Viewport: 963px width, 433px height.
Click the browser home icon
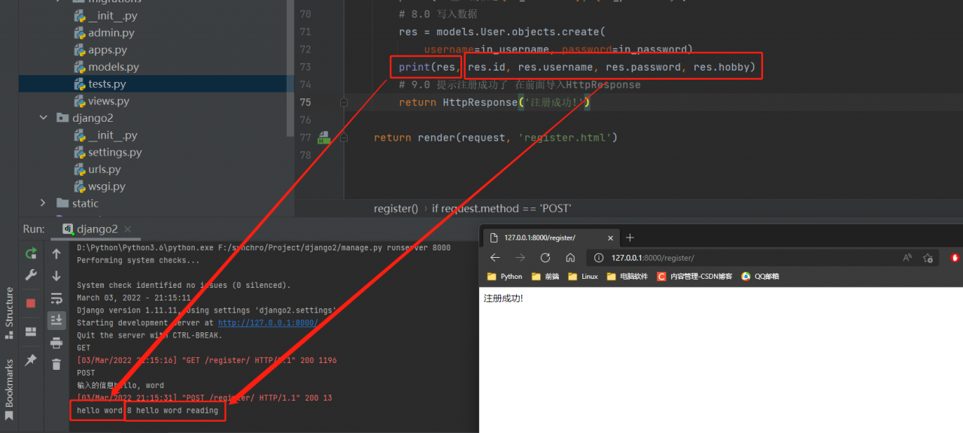point(570,257)
